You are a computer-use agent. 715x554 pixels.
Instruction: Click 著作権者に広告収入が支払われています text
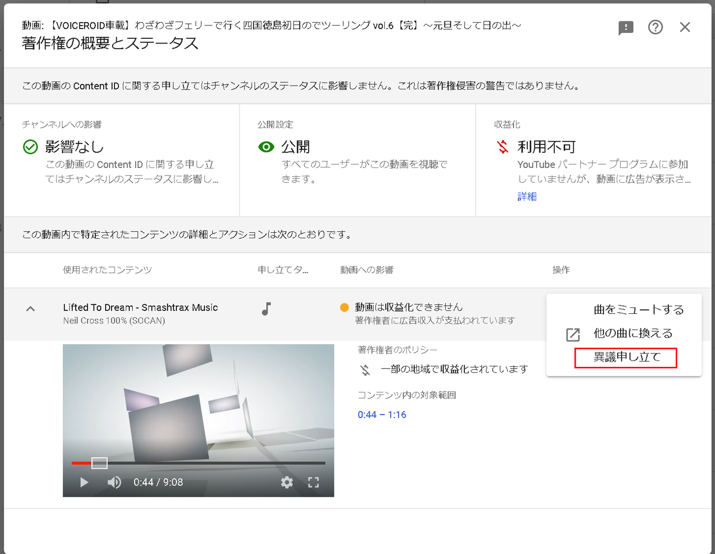pyautogui.click(x=435, y=320)
